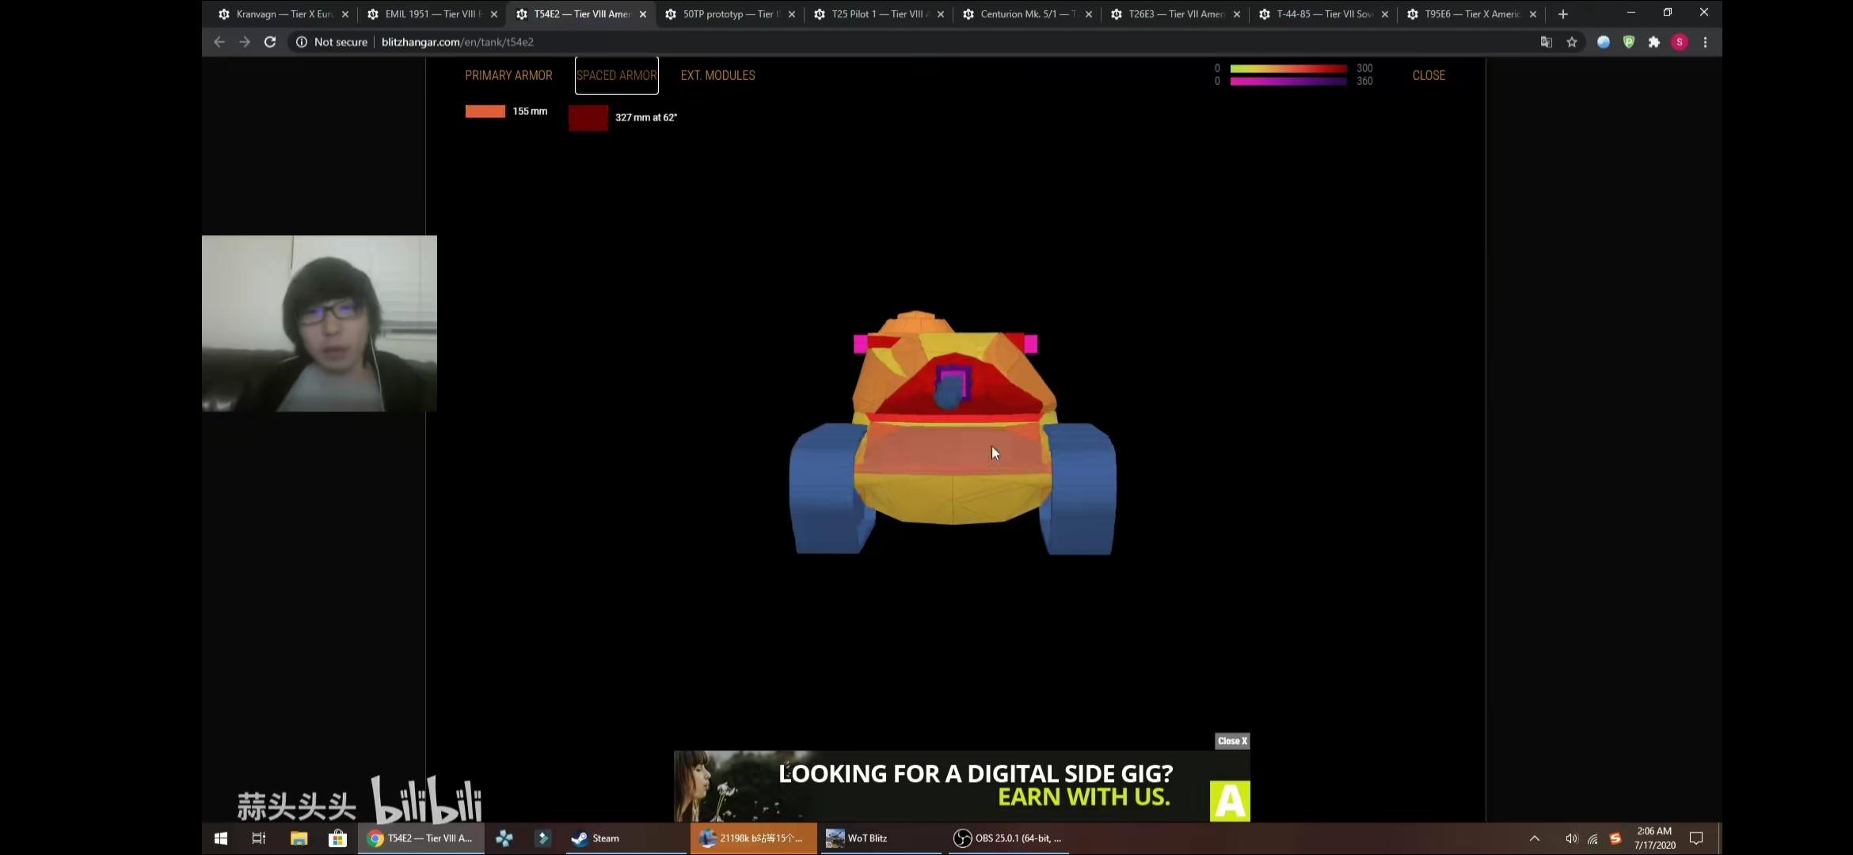Go back to previous page
The image size is (1853, 855).
click(x=219, y=42)
